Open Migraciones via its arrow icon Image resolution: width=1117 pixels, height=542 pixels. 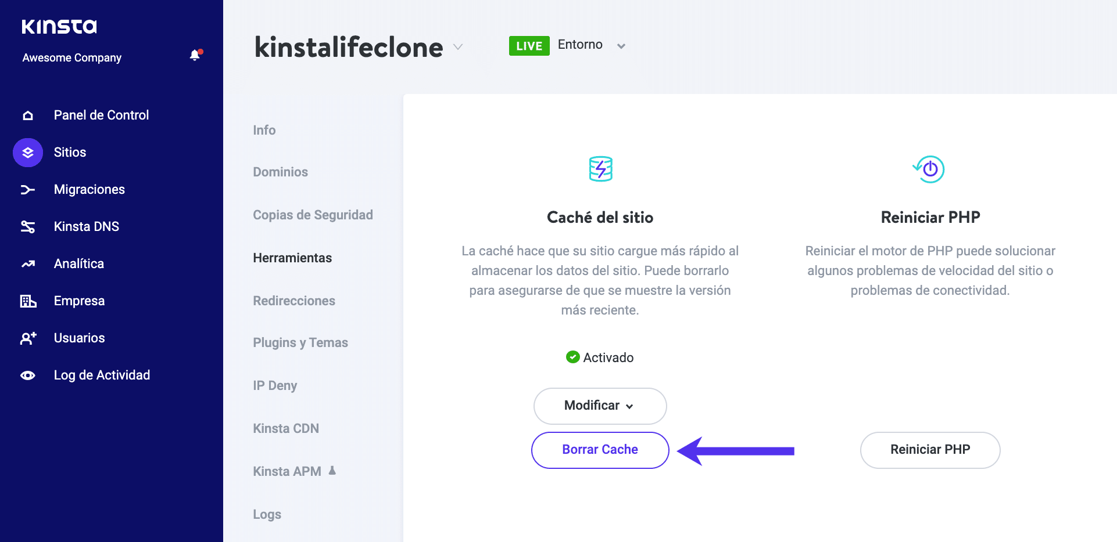[x=28, y=190]
